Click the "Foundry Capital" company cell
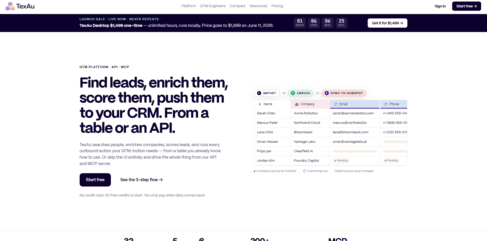This screenshot has width=487, height=241. [310, 161]
